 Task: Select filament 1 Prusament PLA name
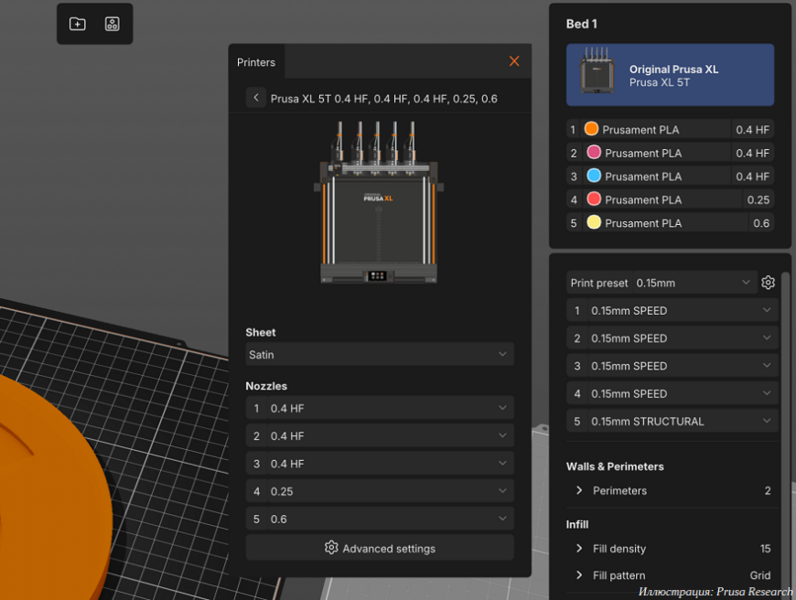click(640, 130)
